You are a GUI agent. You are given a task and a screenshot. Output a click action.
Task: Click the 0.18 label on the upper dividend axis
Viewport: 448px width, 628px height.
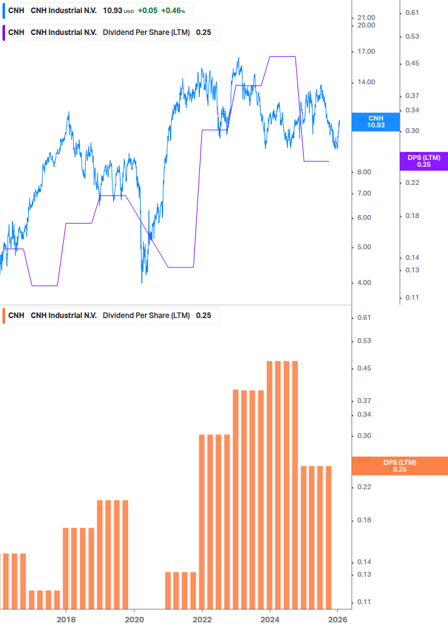pos(412,216)
